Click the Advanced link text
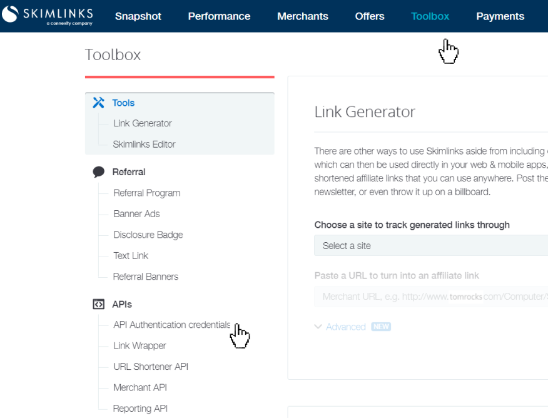The image size is (548, 418). click(346, 327)
